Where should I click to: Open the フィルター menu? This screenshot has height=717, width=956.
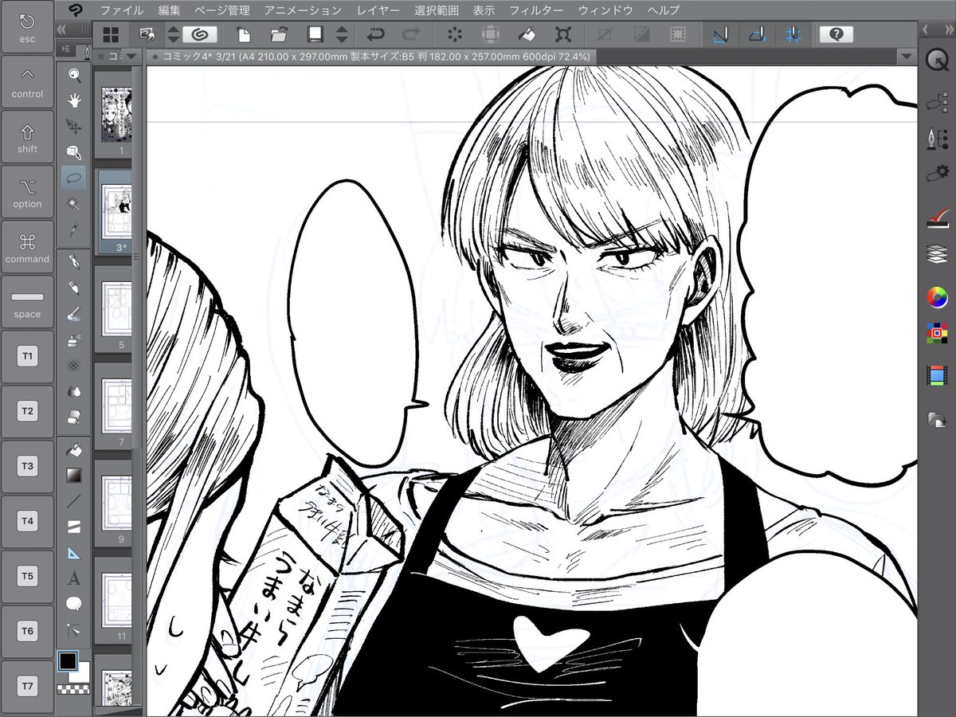[536, 10]
